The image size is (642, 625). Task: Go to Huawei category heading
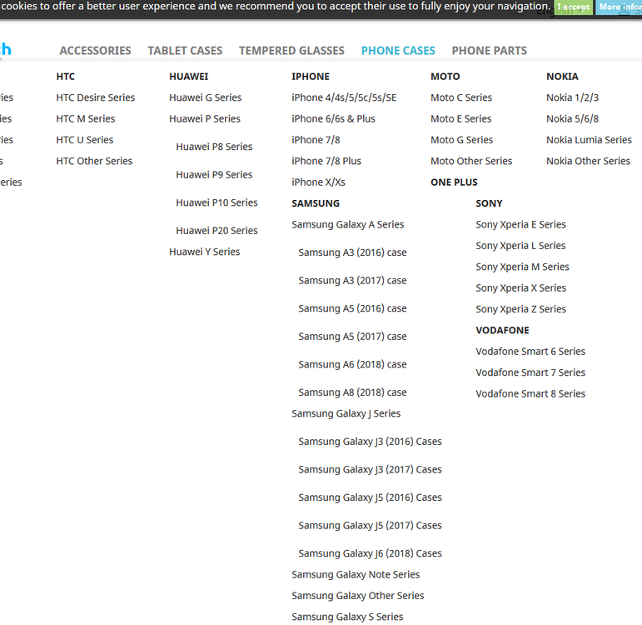pyautogui.click(x=189, y=77)
